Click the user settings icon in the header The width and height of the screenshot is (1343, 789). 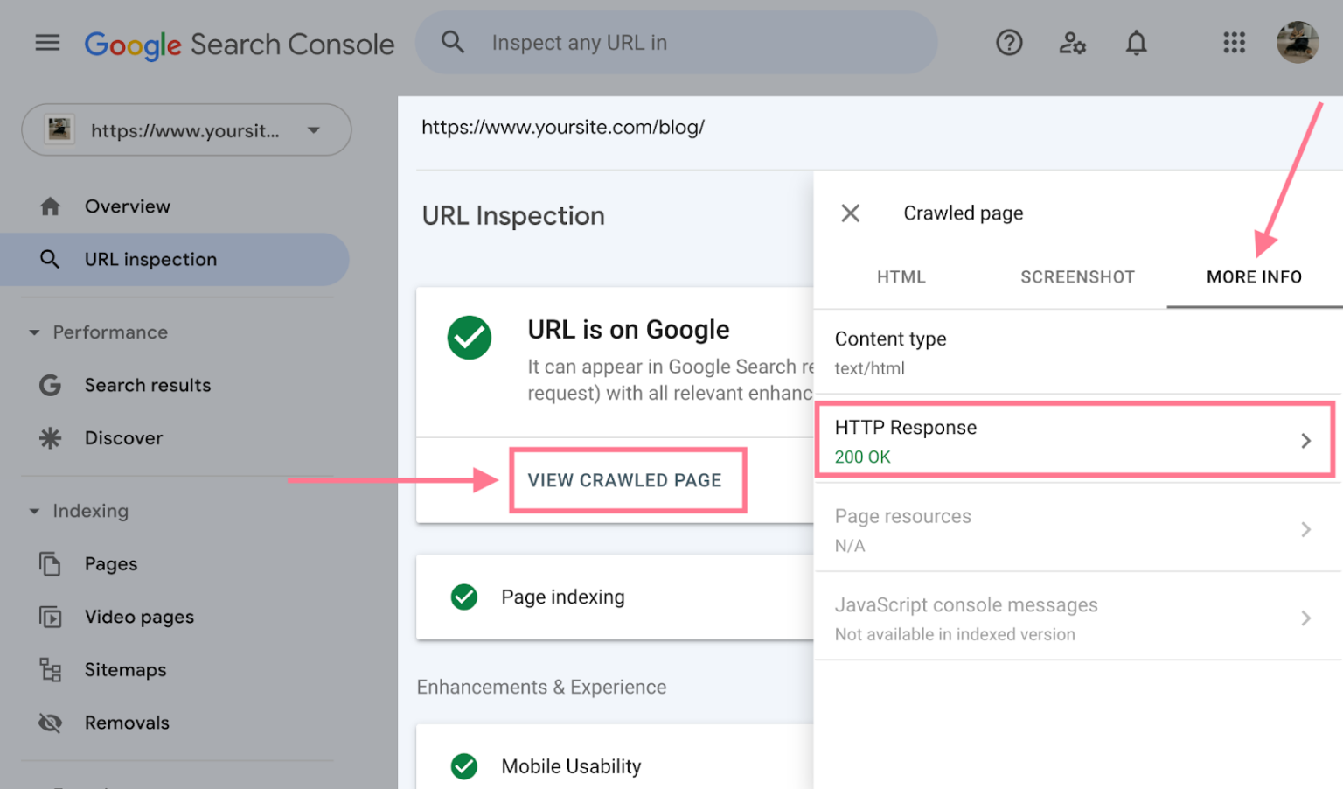1072,43
